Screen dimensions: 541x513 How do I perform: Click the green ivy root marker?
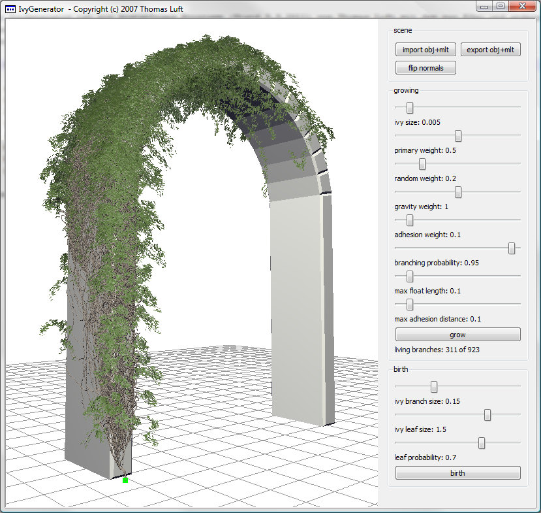coord(125,480)
